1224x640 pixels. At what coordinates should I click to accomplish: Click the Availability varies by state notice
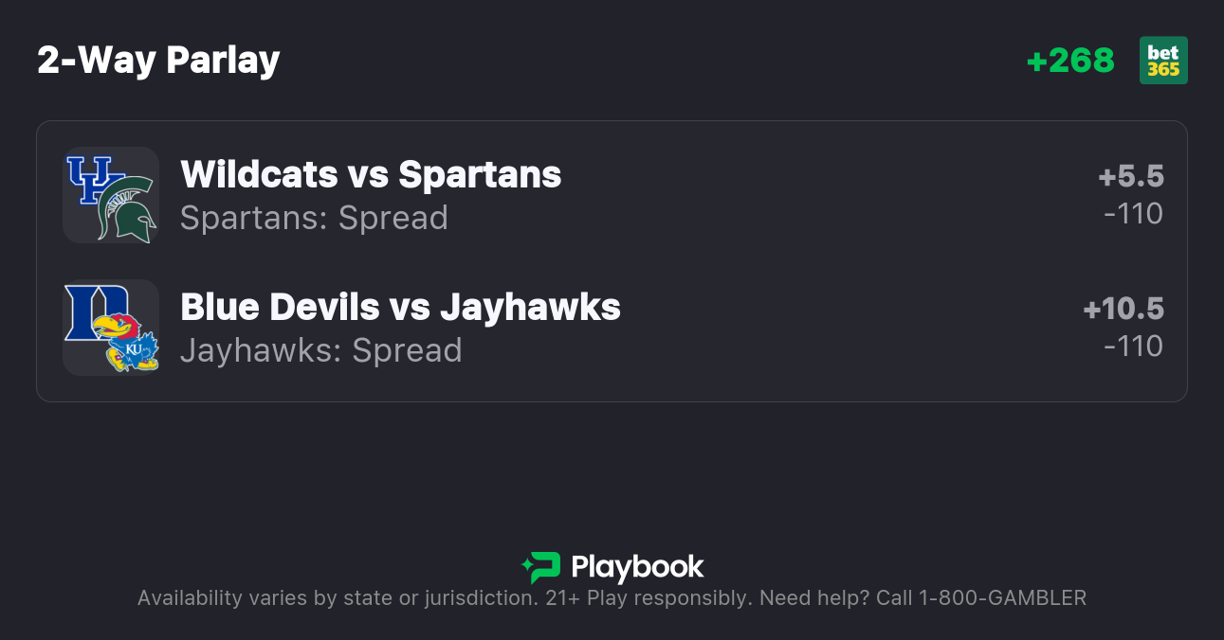(337, 597)
